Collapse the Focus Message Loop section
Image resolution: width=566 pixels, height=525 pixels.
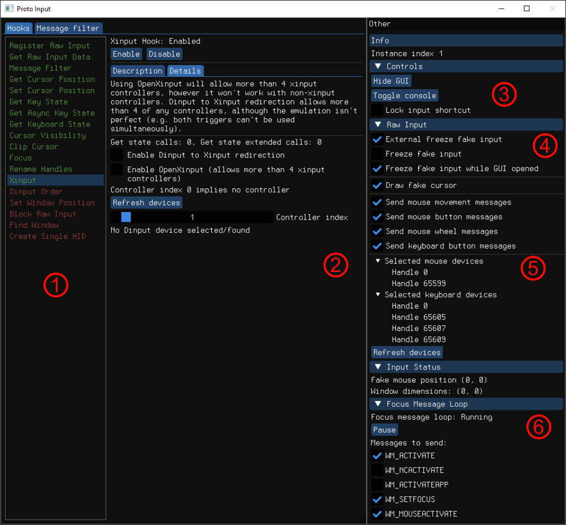click(x=466, y=404)
